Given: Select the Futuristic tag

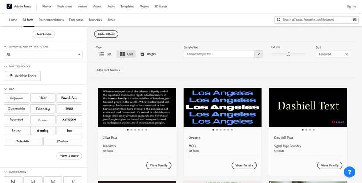Looking at the screenshot, I should tap(23, 141).
